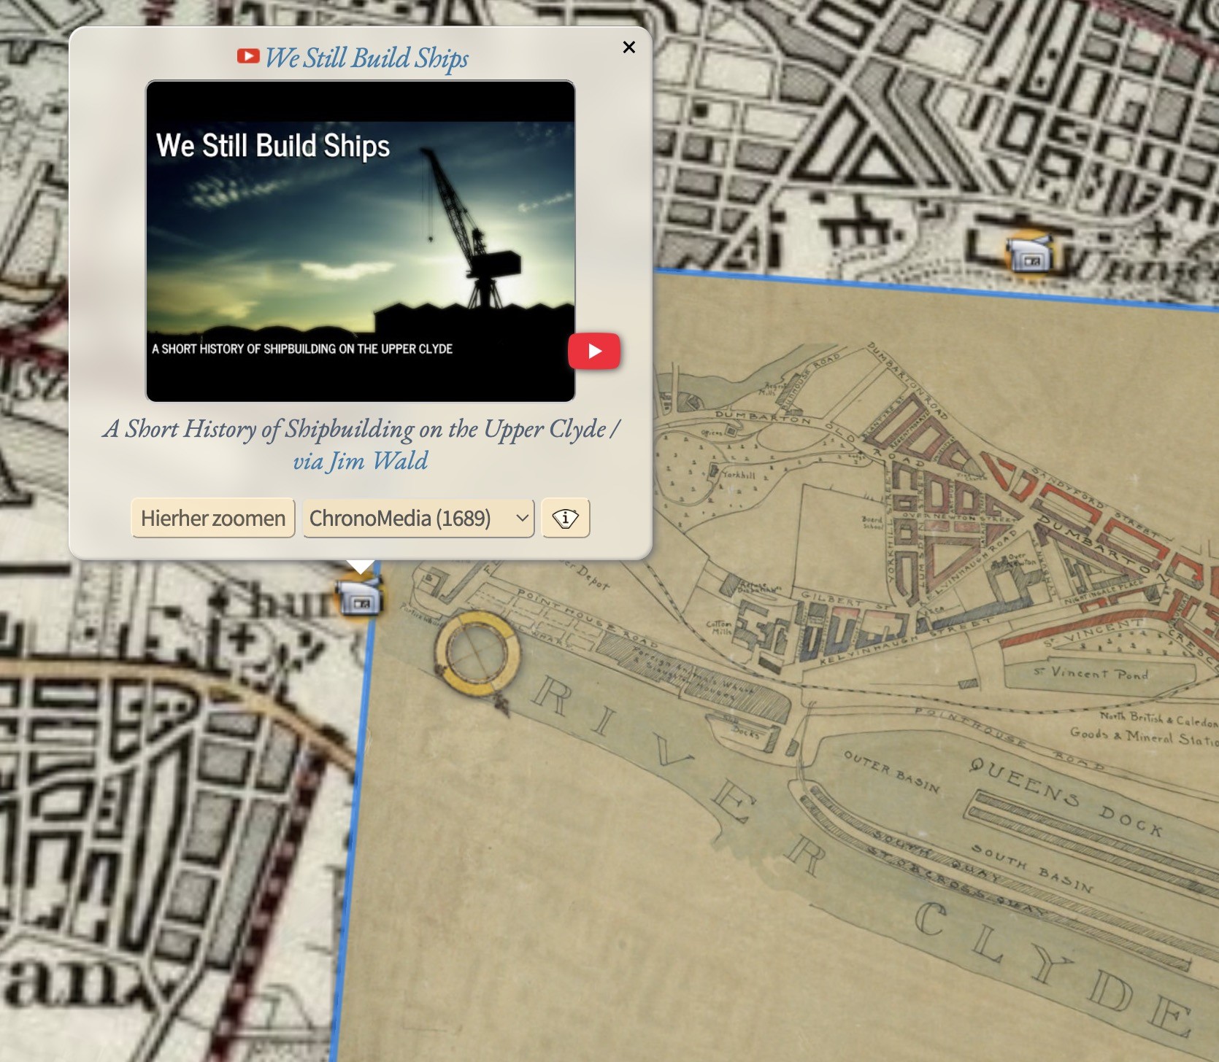This screenshot has height=1062, width=1219.
Task: Click the info eye icon button
Action: [566, 519]
